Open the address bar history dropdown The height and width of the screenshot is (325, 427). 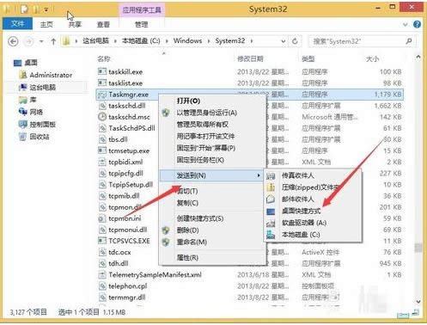pos(284,41)
